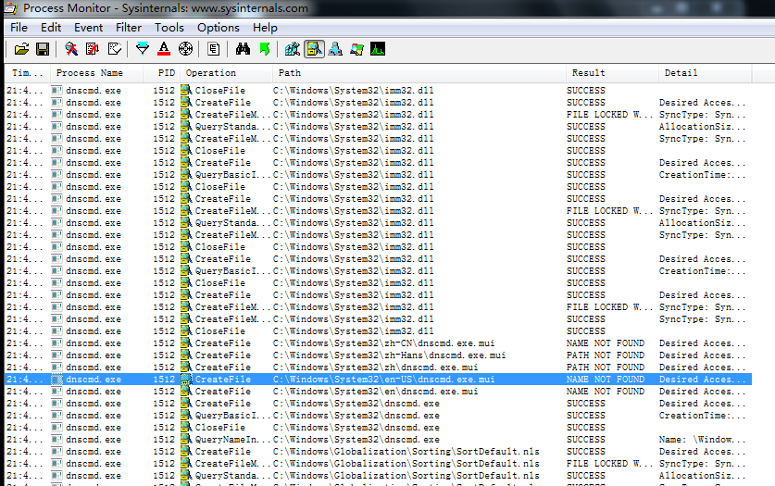Open the Help menu
The width and height of the screenshot is (775, 486).
[x=265, y=28]
